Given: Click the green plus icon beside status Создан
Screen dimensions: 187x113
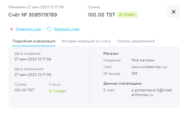Looking at the screenshot, I should coord(50,91).
